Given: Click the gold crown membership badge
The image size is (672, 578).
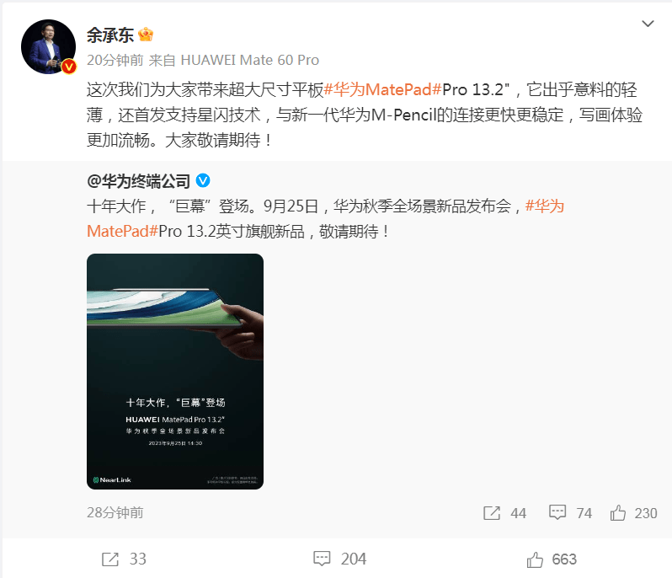Looking at the screenshot, I should coord(146,35).
